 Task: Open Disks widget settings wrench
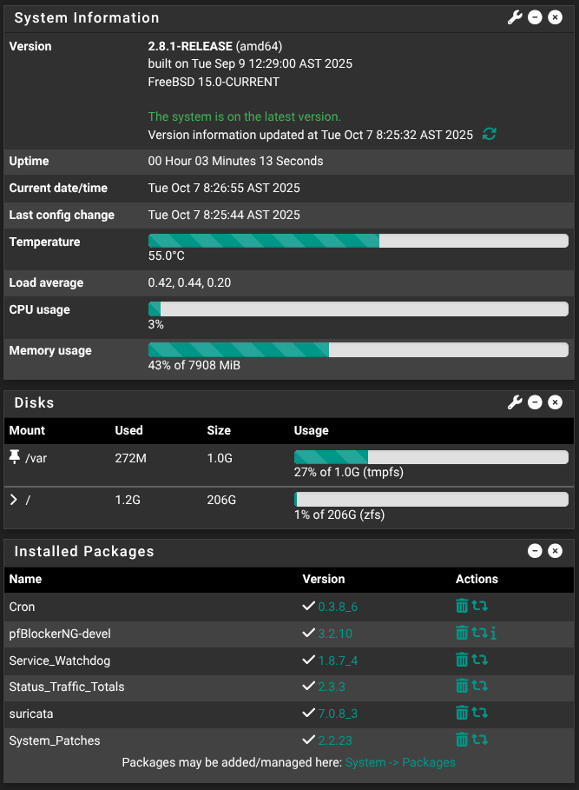click(515, 402)
